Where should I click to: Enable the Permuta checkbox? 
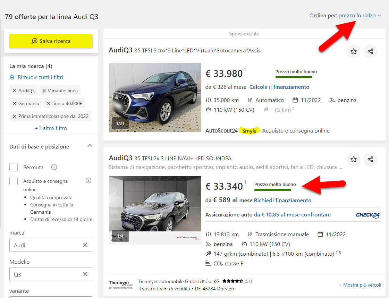pyautogui.click(x=14, y=167)
